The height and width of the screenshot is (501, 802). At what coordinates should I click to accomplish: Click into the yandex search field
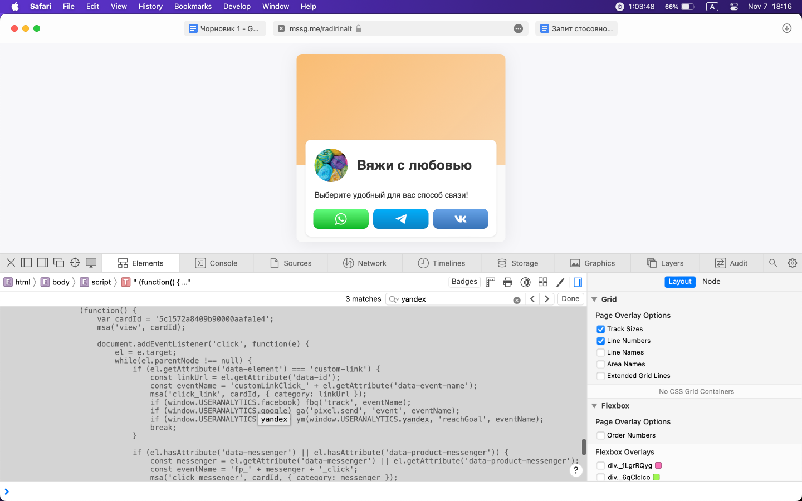(x=456, y=299)
